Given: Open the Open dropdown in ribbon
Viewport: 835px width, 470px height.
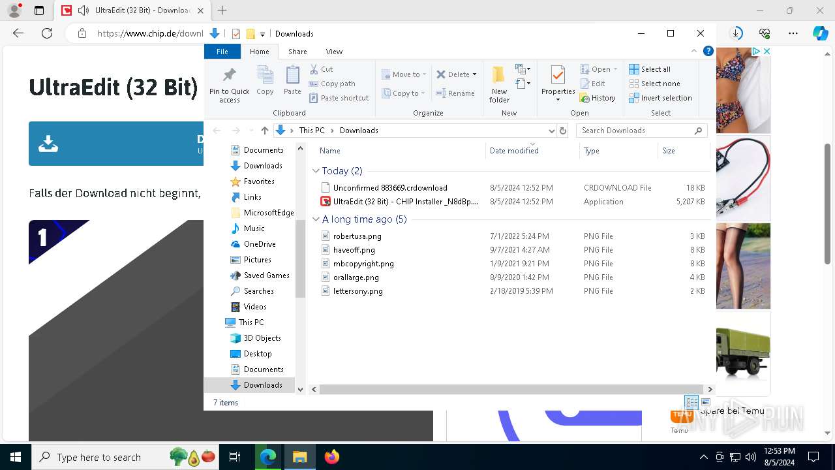Looking at the screenshot, I should (x=599, y=69).
